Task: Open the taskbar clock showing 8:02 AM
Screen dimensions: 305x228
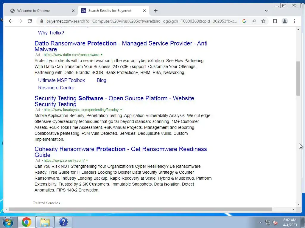Action: (x=290, y=222)
